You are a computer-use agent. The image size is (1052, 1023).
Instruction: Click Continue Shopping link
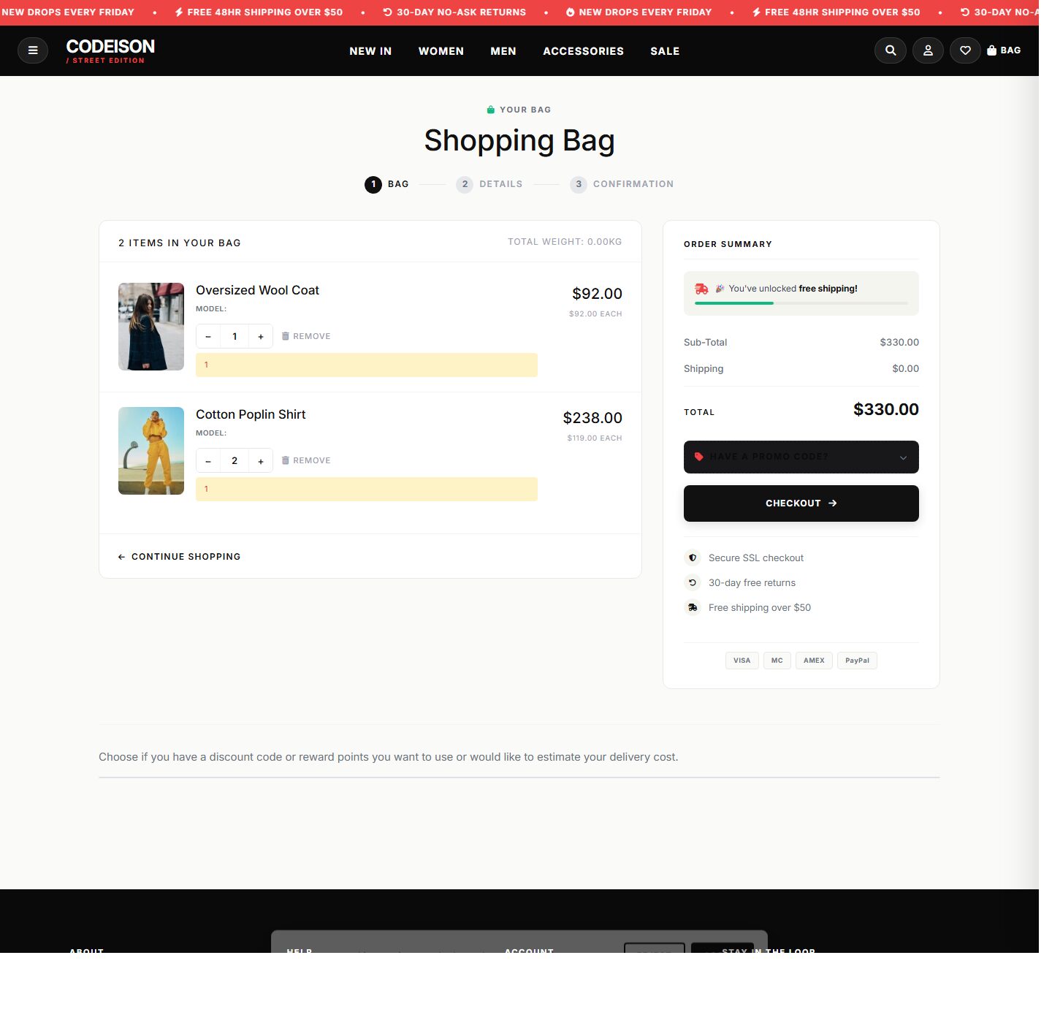tap(179, 557)
